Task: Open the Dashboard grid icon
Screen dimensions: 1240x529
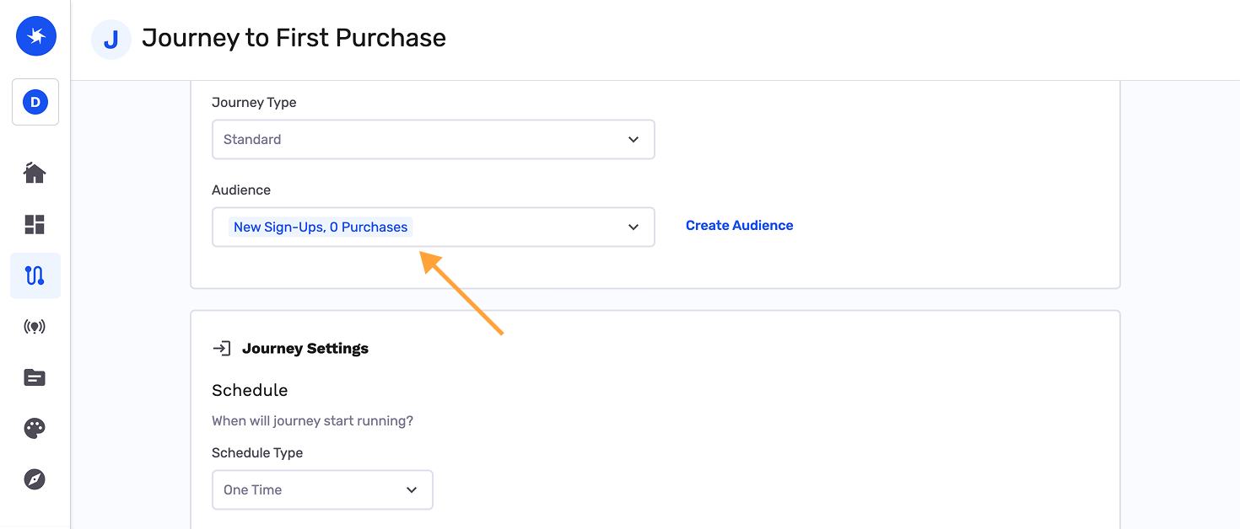Action: pos(35,224)
